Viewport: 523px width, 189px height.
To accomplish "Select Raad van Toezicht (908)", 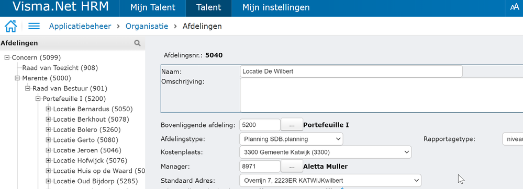I will click(60, 68).
